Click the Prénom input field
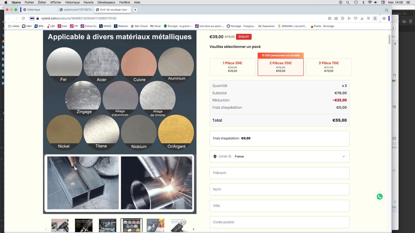This screenshot has height=233, width=415. click(279, 173)
